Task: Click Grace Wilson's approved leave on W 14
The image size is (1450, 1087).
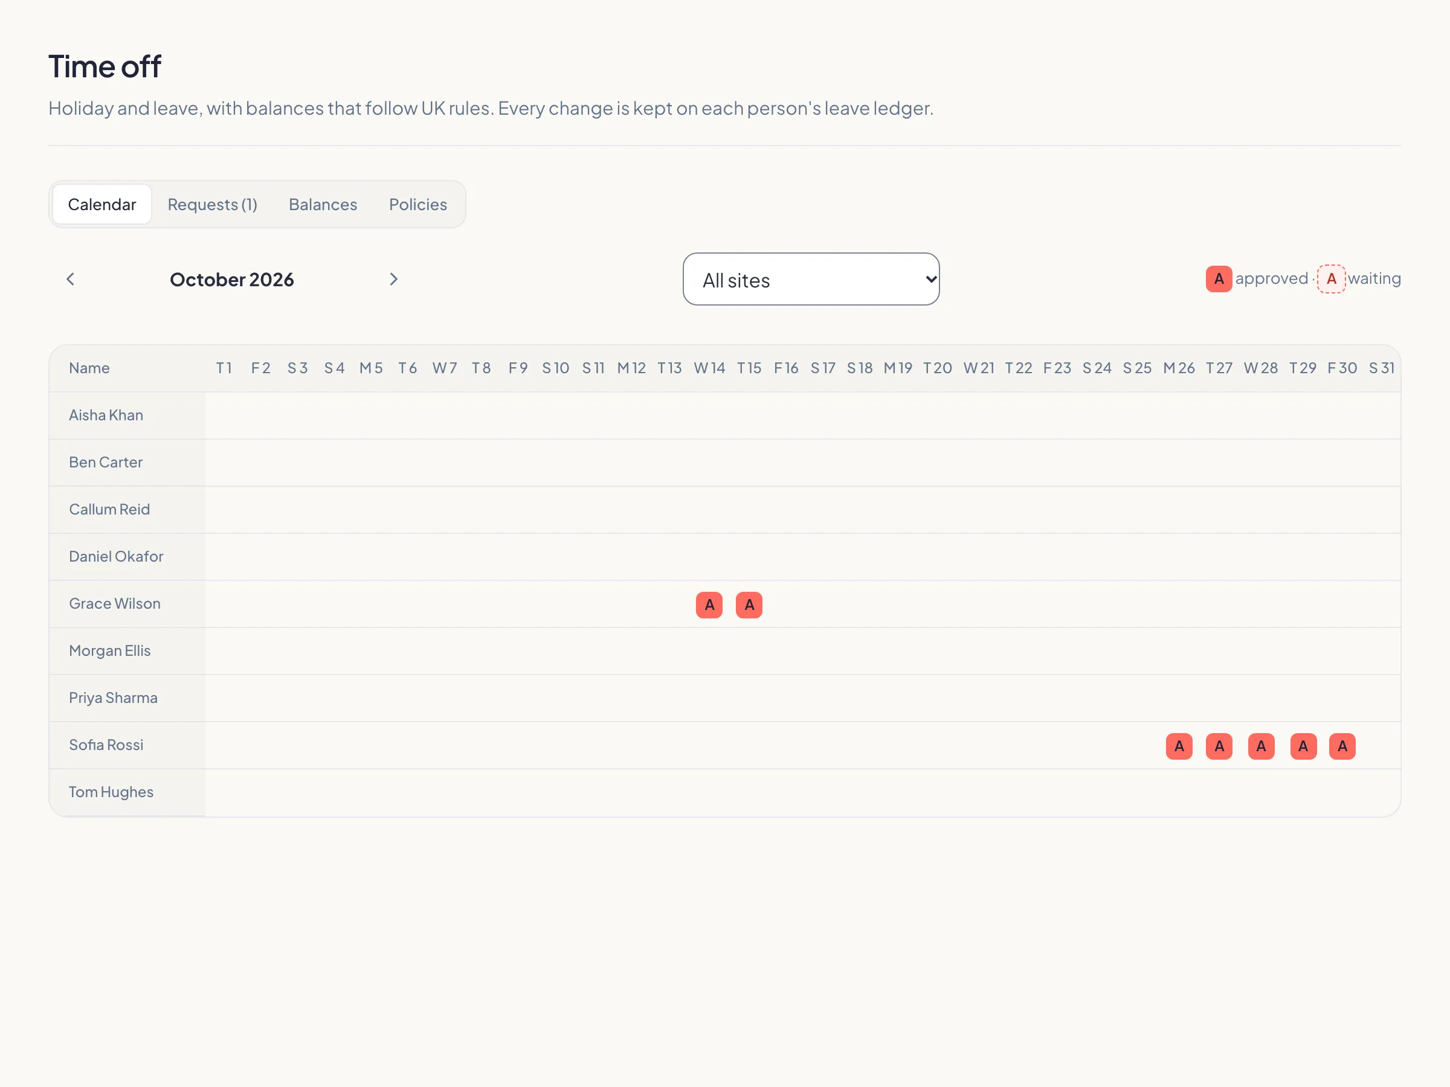Action: click(709, 604)
